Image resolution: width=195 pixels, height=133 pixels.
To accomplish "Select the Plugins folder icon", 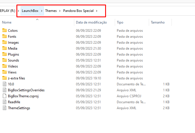I will (4, 54).
